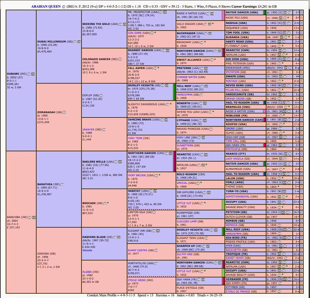Click info icon next to Con Game
The height and width of the screenshot is (298, 310).
[152, 33]
